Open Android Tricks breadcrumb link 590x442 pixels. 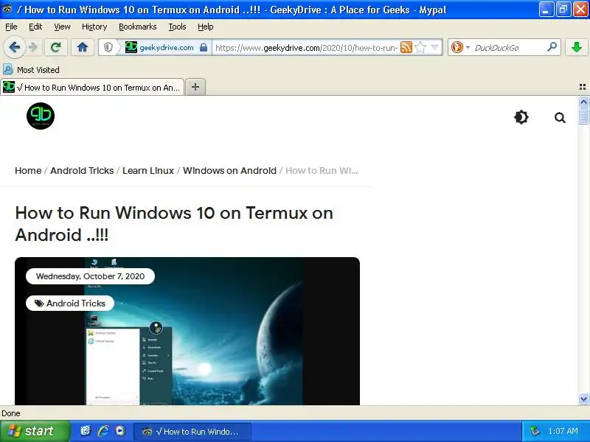click(82, 171)
